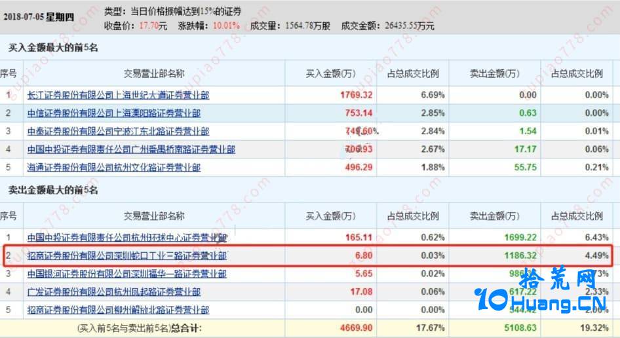Image resolution: width=620 pixels, height=338 pixels.
Task: Select total ratio 19.32%
Action: [594, 328]
